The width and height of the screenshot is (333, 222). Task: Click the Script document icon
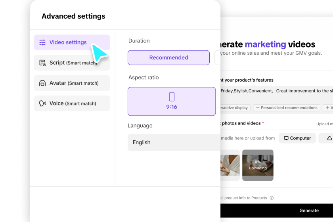pos(42,63)
